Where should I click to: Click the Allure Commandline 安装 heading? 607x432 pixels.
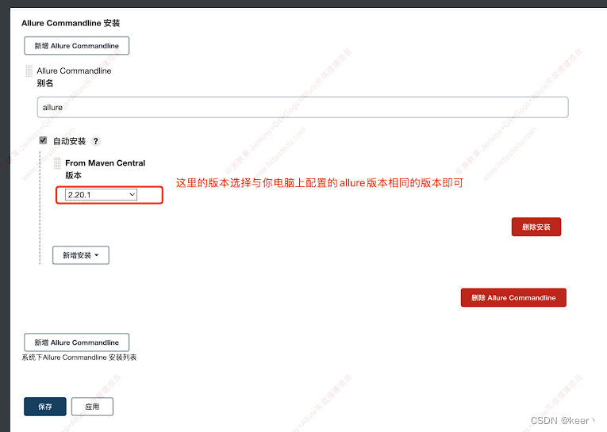pyautogui.click(x=71, y=23)
